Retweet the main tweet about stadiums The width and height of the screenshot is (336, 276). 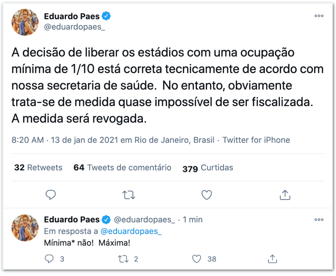click(128, 195)
